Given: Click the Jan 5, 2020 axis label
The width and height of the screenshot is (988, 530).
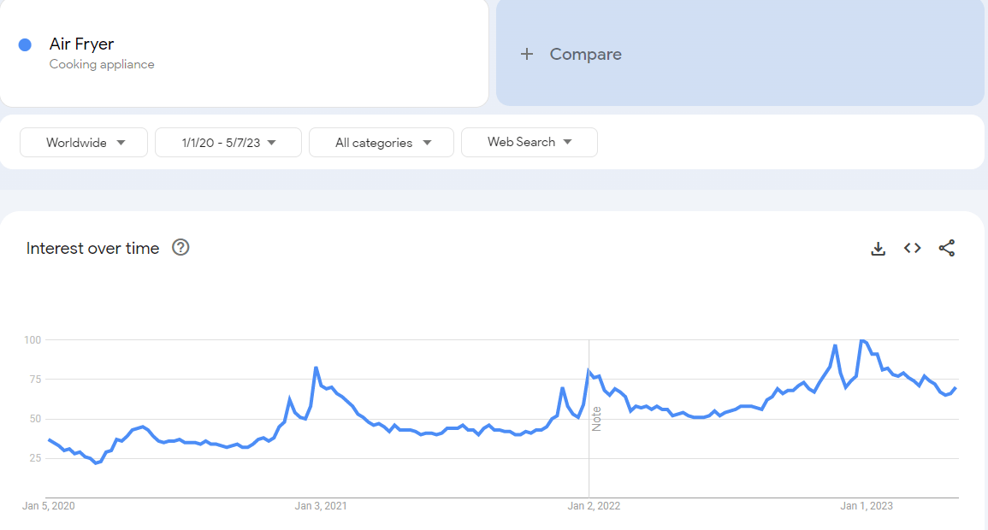Looking at the screenshot, I should [x=49, y=506].
